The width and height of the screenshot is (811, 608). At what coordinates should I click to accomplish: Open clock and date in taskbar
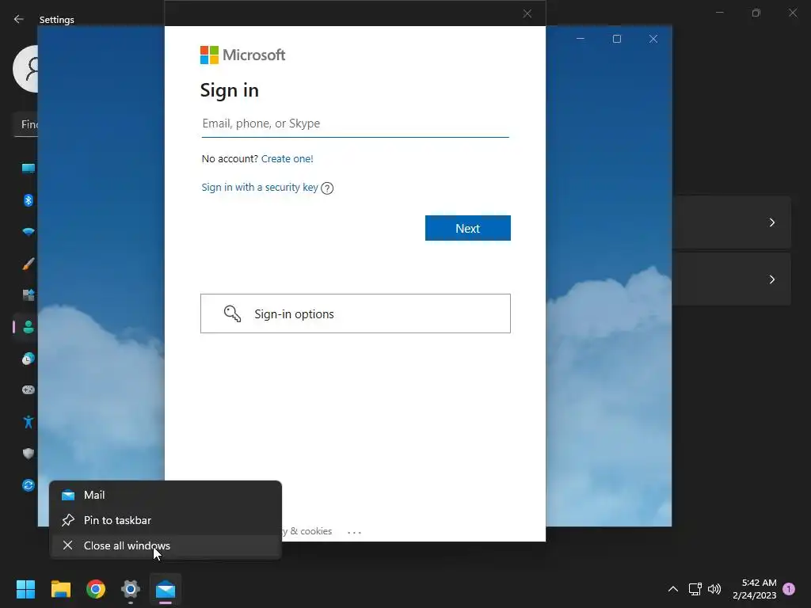pyautogui.click(x=754, y=589)
